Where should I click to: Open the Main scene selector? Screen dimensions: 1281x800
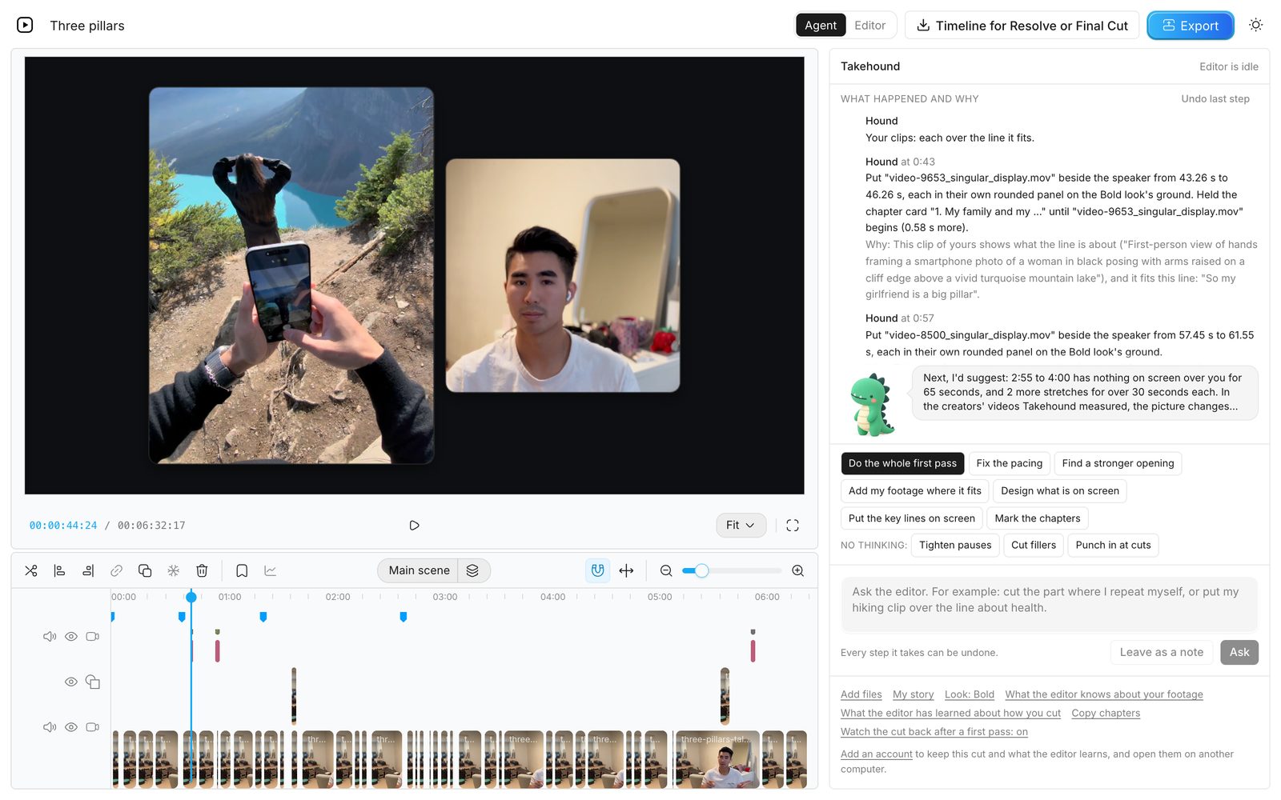[419, 570]
